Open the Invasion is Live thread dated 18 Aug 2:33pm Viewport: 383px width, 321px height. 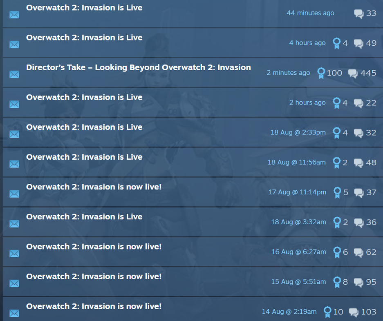(84, 127)
